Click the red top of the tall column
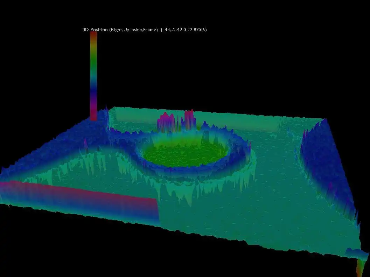 (x=93, y=35)
